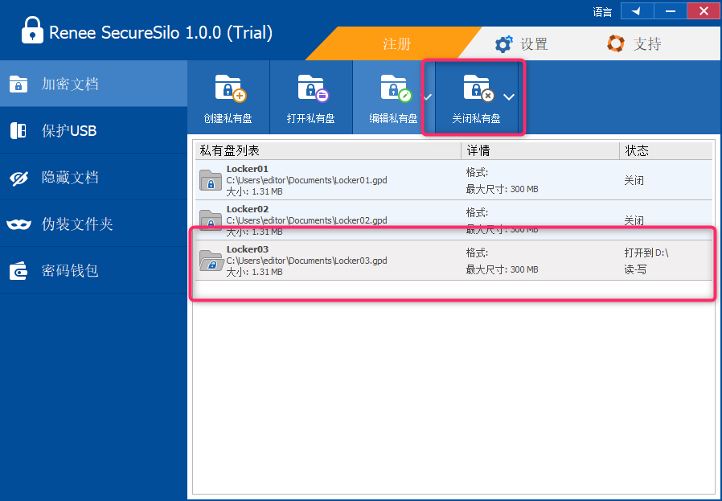The width and height of the screenshot is (722, 501).
Task: Expand the 编辑私有盘 dropdown arrow
Action: [427, 97]
